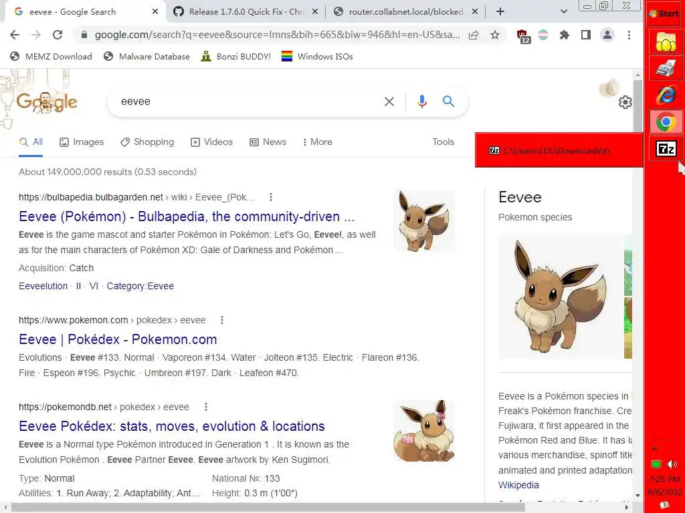Select the Videos results tab
Screen dimensions: 685x513
[x=212, y=142]
